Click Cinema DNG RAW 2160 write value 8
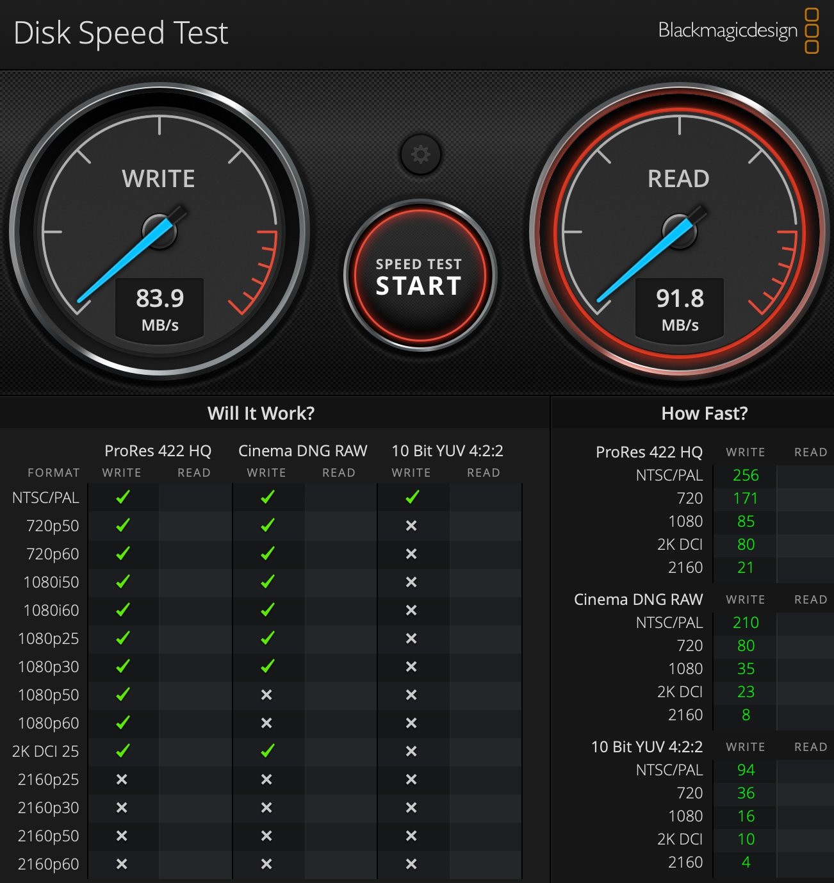 [746, 715]
